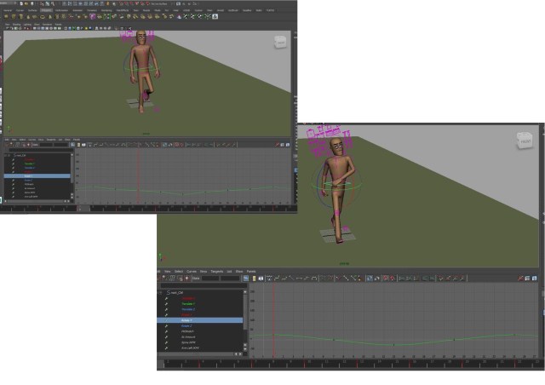Apply Flat tangents in lower Graph Editor toolbar

coord(299,279)
